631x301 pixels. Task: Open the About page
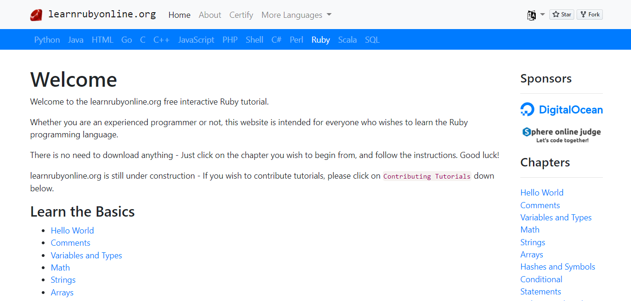[x=210, y=15]
